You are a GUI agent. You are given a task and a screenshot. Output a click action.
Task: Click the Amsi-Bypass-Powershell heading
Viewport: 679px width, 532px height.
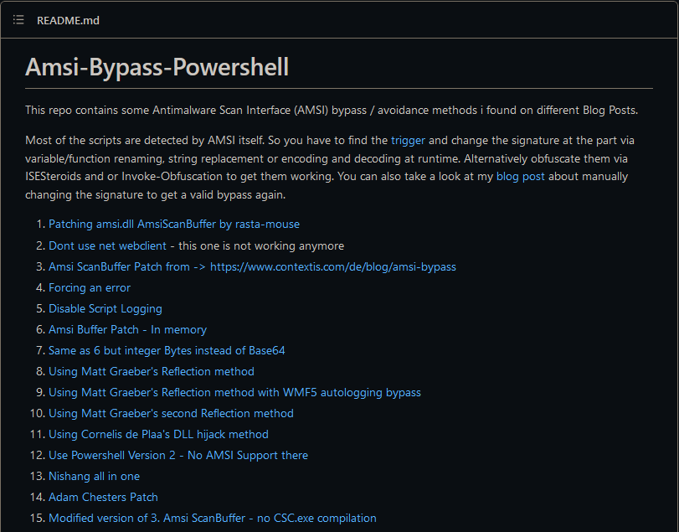157,67
